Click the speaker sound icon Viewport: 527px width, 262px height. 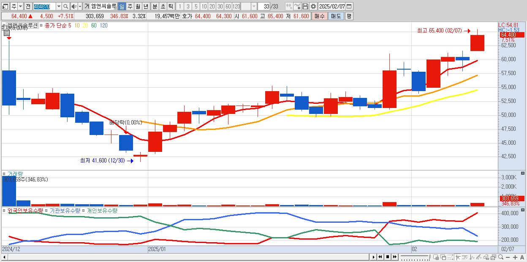click(x=74, y=6)
